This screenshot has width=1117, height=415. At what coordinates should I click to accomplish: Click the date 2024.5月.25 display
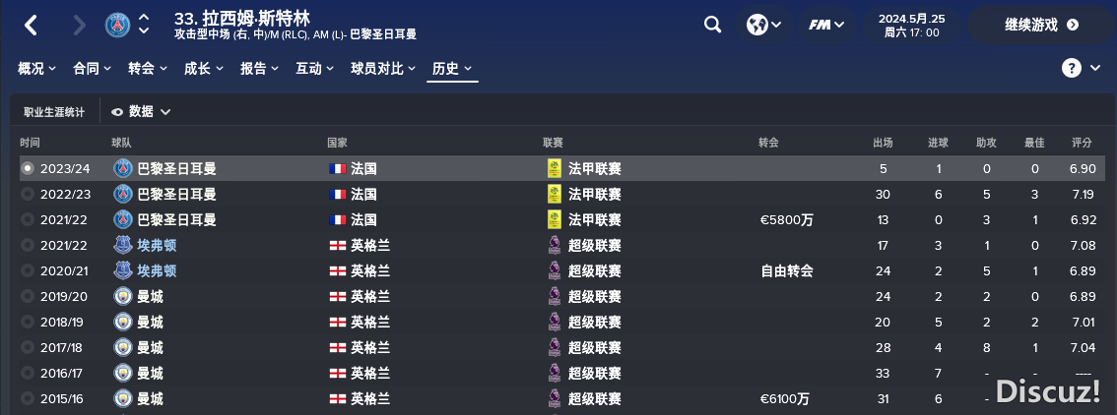911,19
